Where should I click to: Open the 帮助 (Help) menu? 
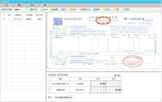(x=45, y=5)
